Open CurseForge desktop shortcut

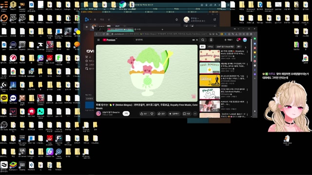coord(40,46)
